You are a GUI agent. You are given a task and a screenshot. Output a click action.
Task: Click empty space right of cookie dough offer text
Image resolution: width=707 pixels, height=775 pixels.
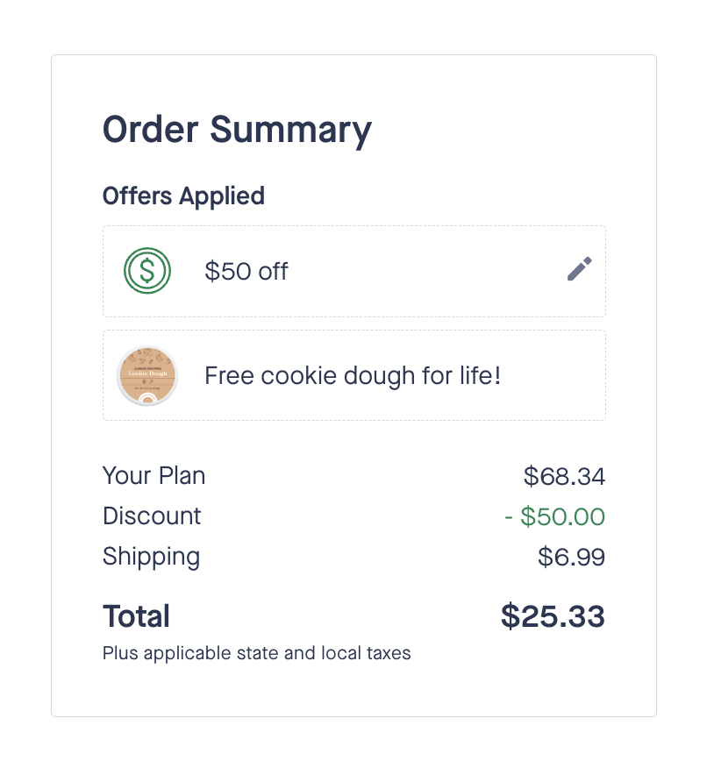[553, 376]
